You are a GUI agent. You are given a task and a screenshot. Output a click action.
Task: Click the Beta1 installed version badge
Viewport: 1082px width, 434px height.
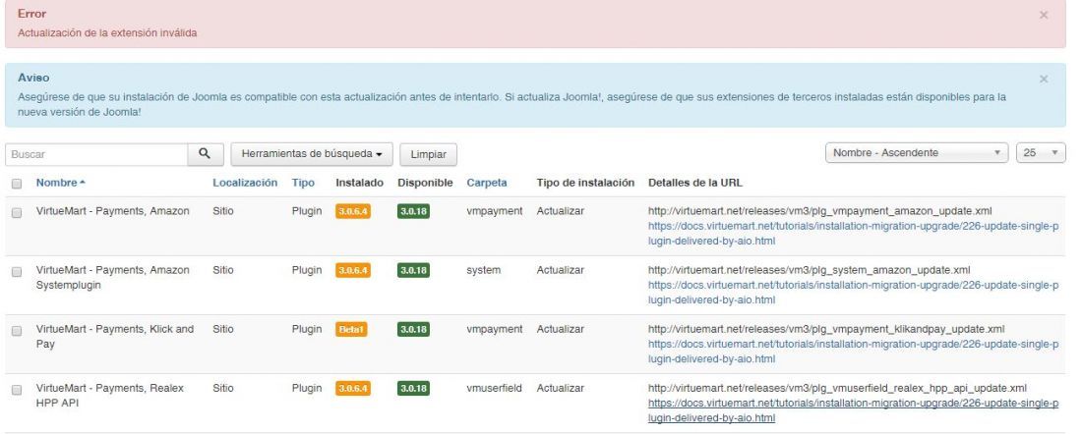351,329
